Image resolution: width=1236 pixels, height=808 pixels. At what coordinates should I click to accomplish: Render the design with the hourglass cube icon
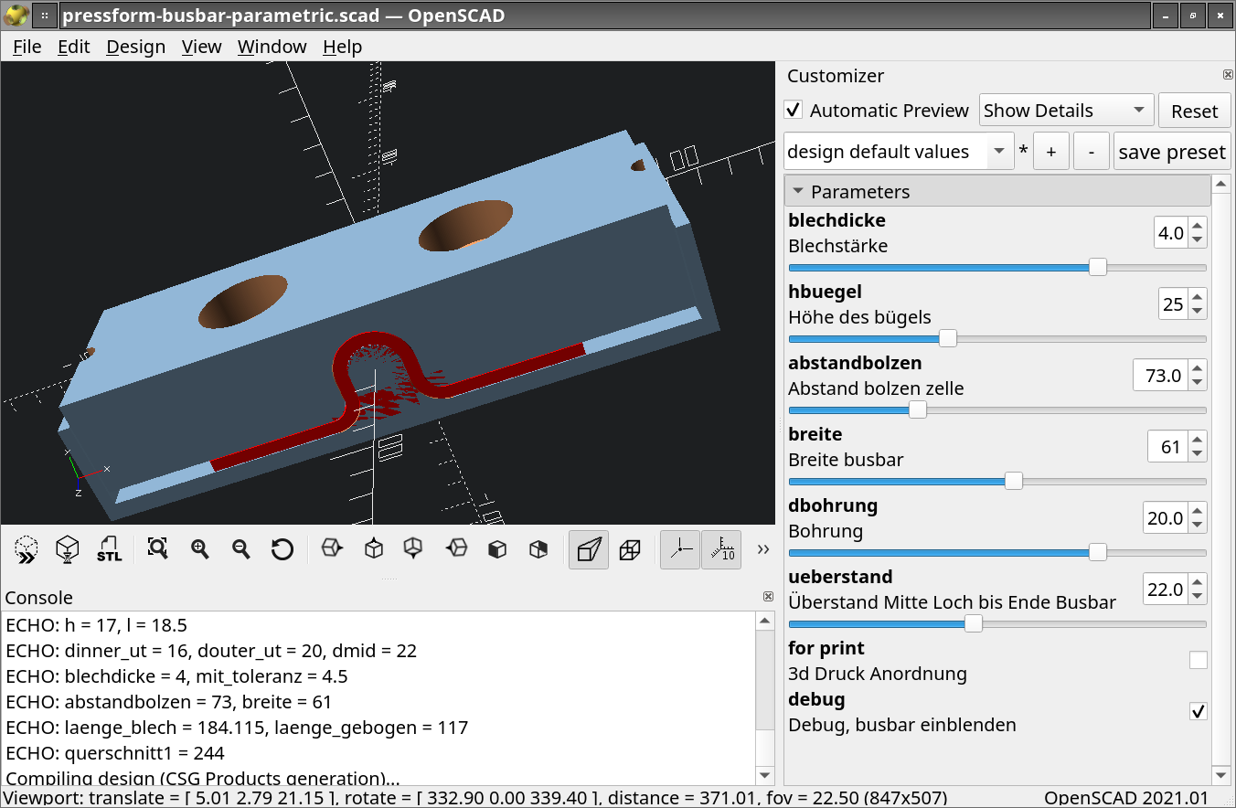[x=68, y=549]
